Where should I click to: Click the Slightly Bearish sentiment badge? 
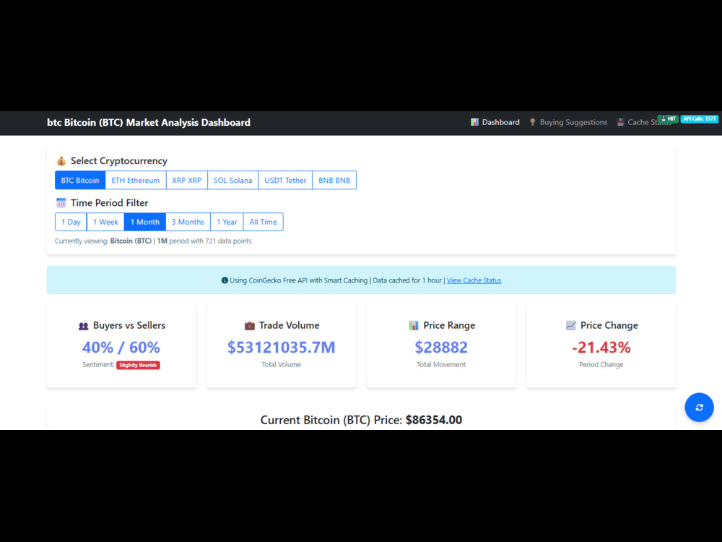[138, 365]
